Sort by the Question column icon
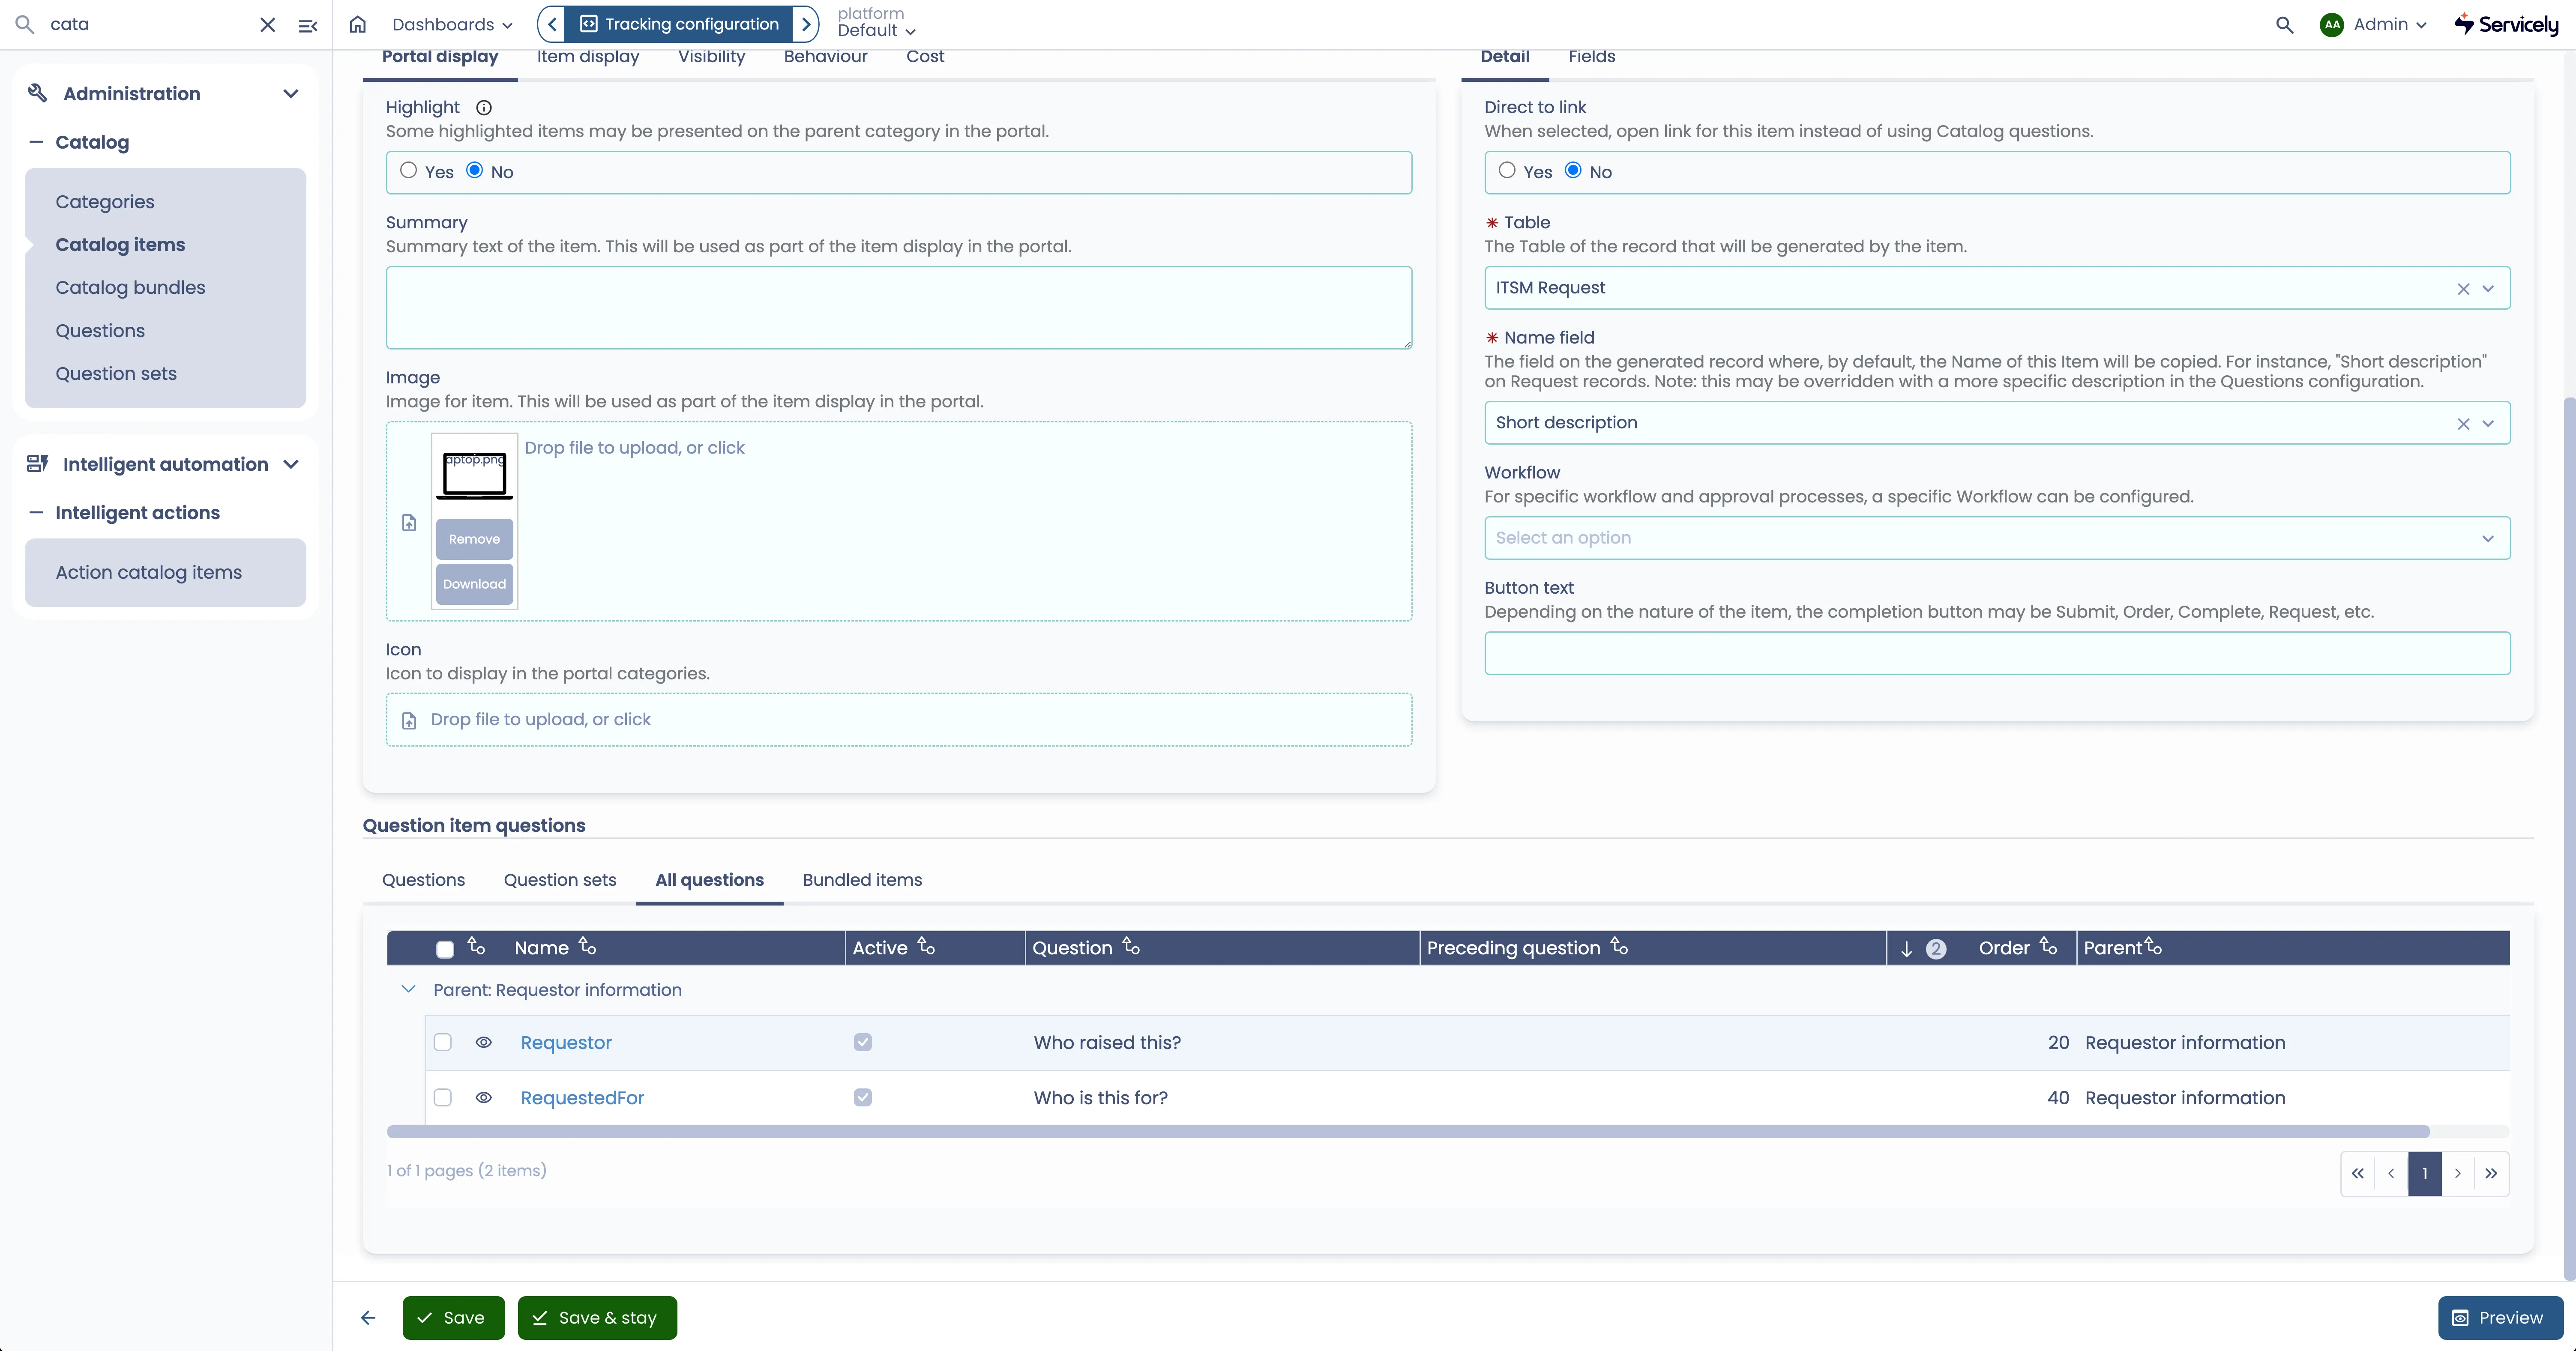Image resolution: width=2576 pixels, height=1351 pixels. [1131, 946]
